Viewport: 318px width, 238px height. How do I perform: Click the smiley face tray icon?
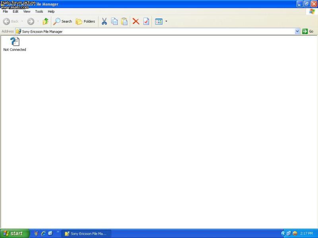point(295,234)
